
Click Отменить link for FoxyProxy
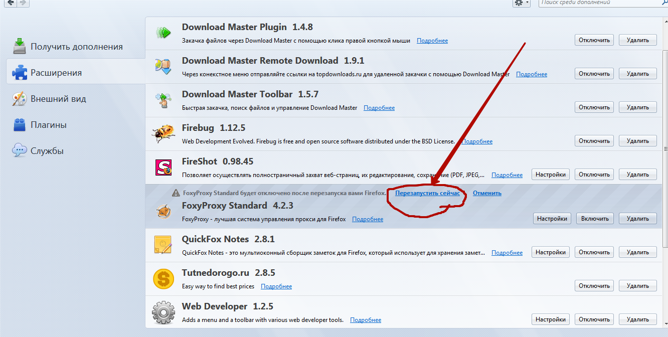coord(487,193)
